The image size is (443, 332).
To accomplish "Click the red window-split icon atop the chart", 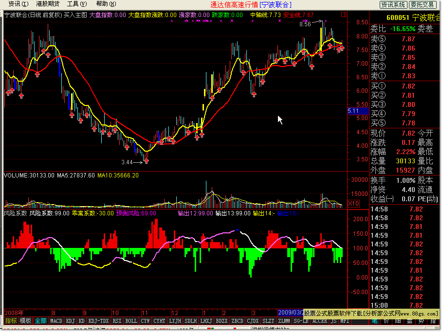I will (344, 15).
